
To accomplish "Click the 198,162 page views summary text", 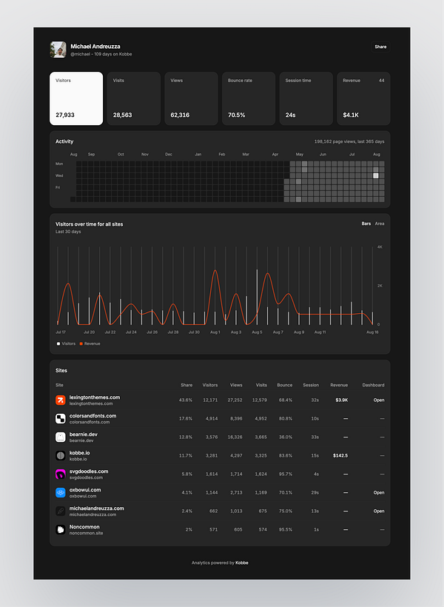I will click(x=349, y=141).
